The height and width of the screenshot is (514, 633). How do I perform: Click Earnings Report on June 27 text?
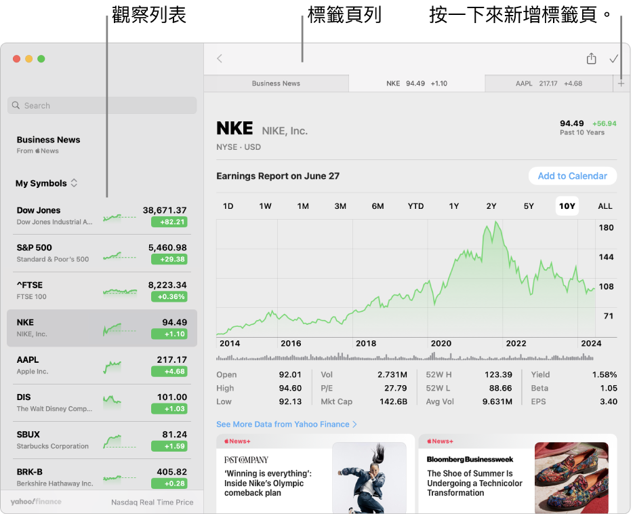[278, 176]
